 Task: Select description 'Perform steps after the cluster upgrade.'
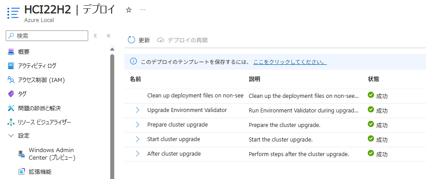pos(299,154)
